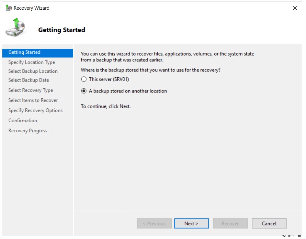Open the Specify Recovery Options step

click(x=35, y=110)
